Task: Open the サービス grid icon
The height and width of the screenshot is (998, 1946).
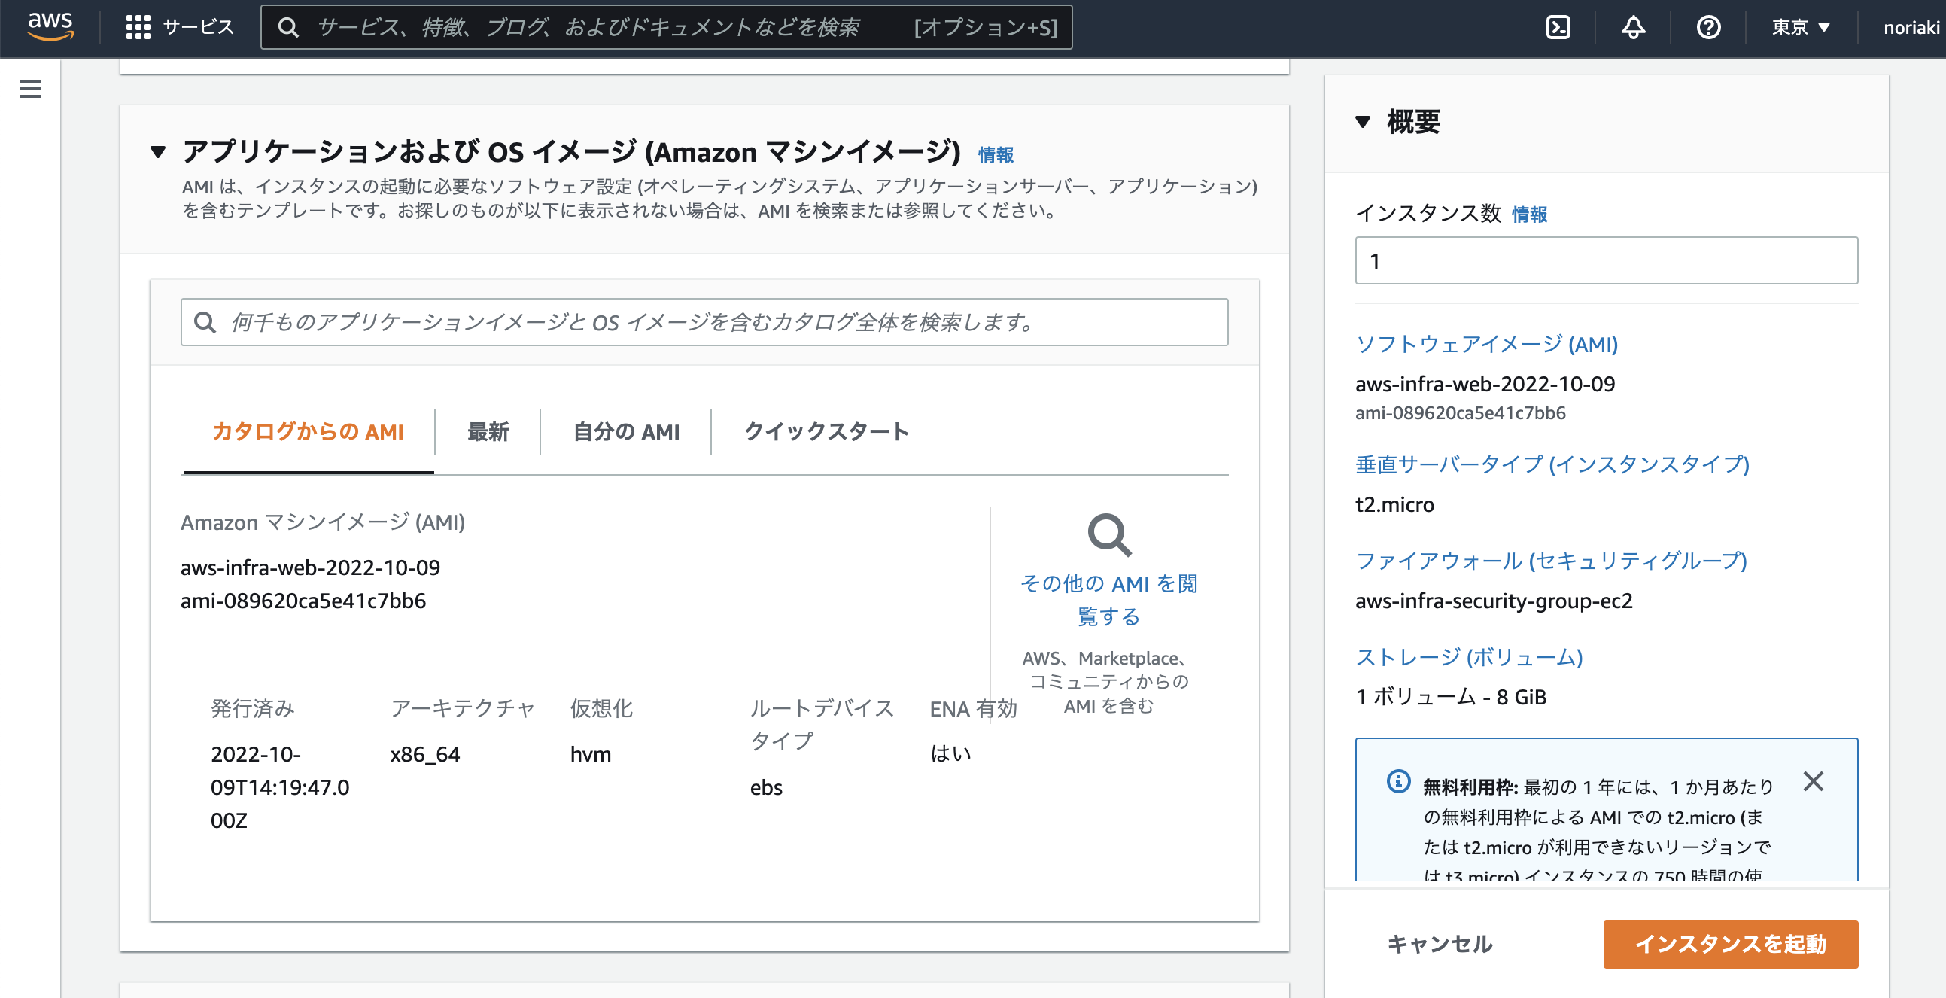Action: (x=138, y=26)
